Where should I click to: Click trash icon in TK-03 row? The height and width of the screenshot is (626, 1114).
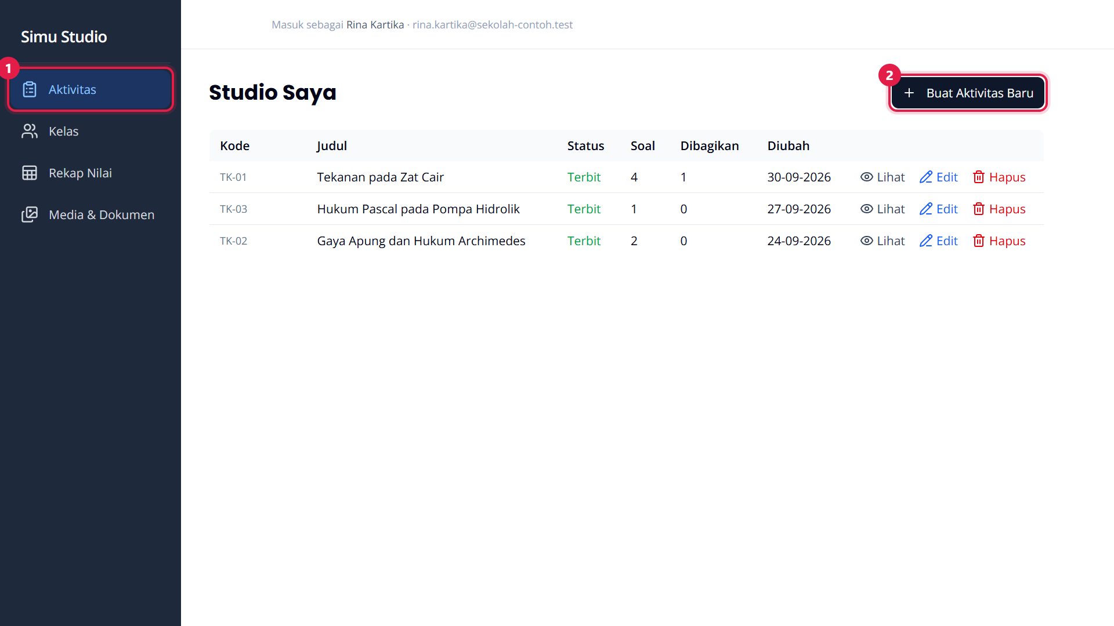(979, 209)
